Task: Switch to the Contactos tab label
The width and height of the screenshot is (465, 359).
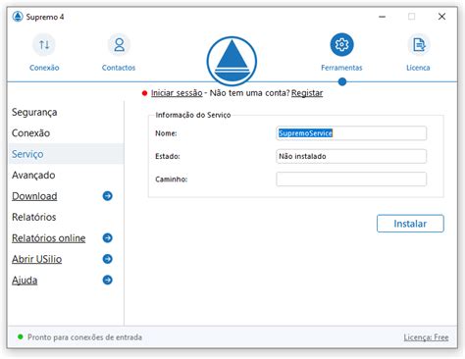Action: pyautogui.click(x=119, y=68)
